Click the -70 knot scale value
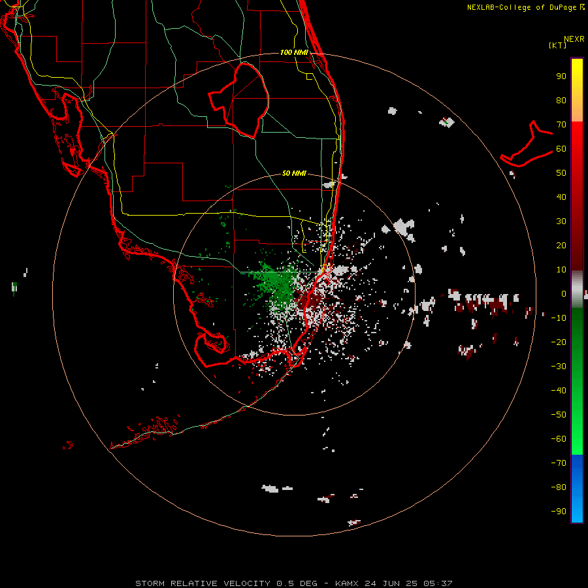The width and height of the screenshot is (588, 588). click(559, 463)
